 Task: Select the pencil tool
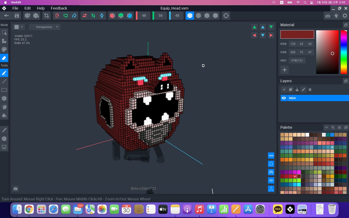coord(4,73)
